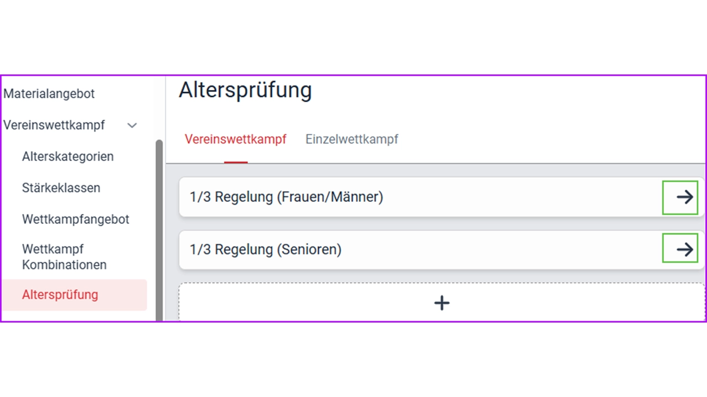Select the Vereinswettkampf tab
The height and width of the screenshot is (397, 707).
pos(235,140)
